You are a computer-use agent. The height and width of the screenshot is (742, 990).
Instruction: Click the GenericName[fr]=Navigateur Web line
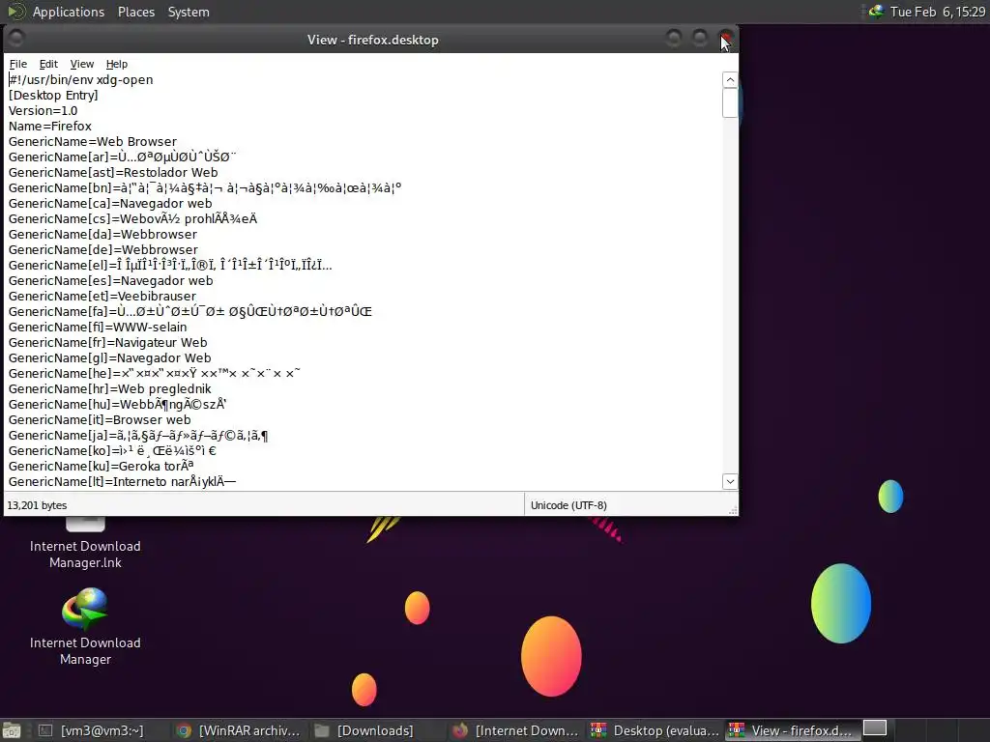point(108,343)
